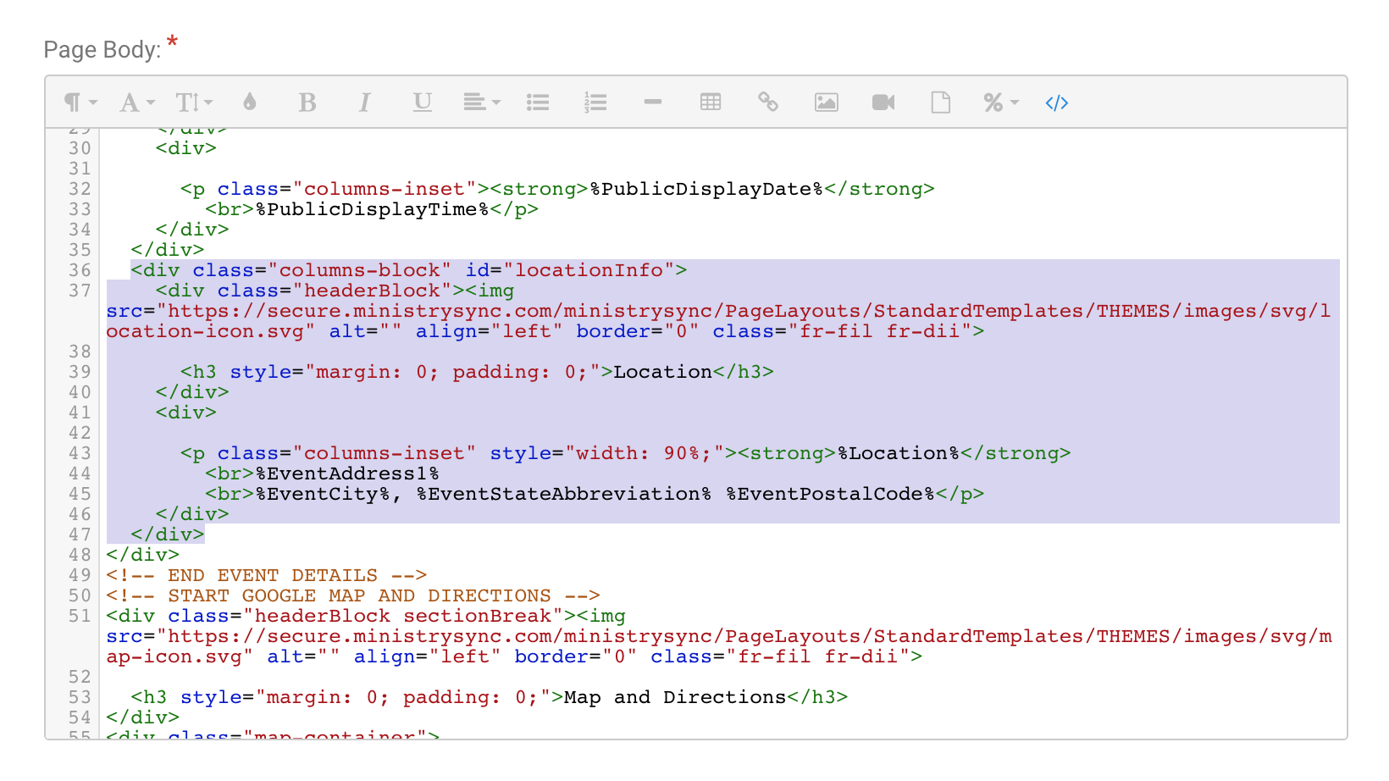Click the insert image icon
1389x781 pixels.
[x=826, y=102]
